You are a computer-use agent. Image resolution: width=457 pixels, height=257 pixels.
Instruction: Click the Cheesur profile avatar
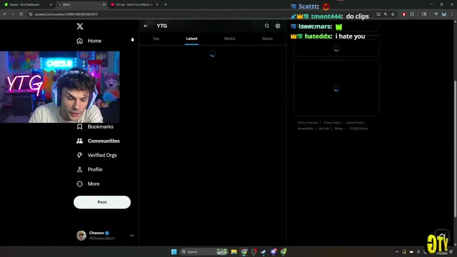[81, 236]
